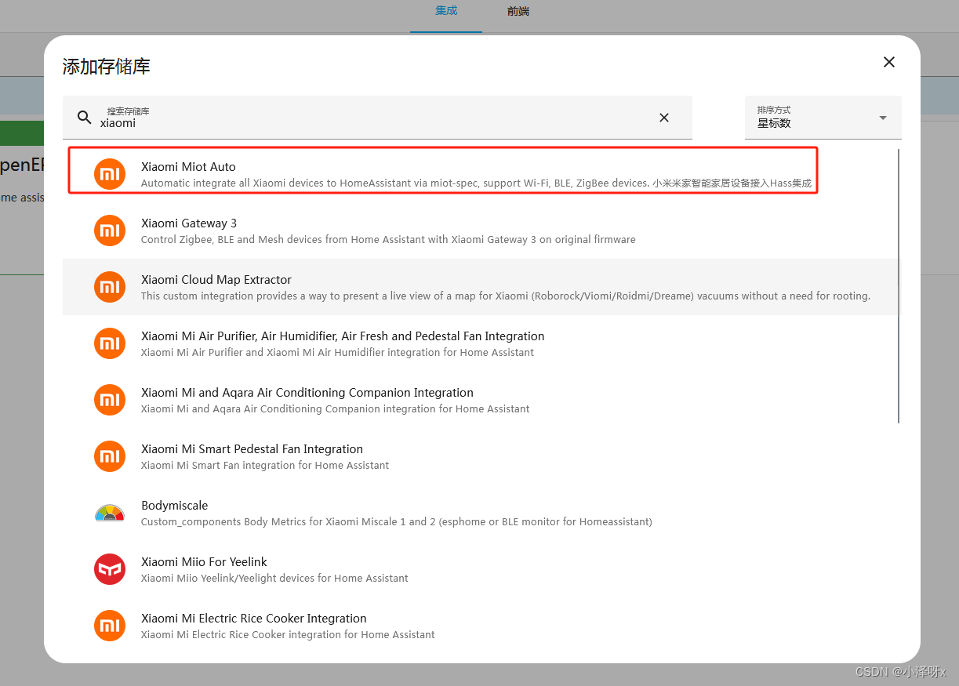Click the repository list scrollbar

pyautogui.click(x=899, y=286)
